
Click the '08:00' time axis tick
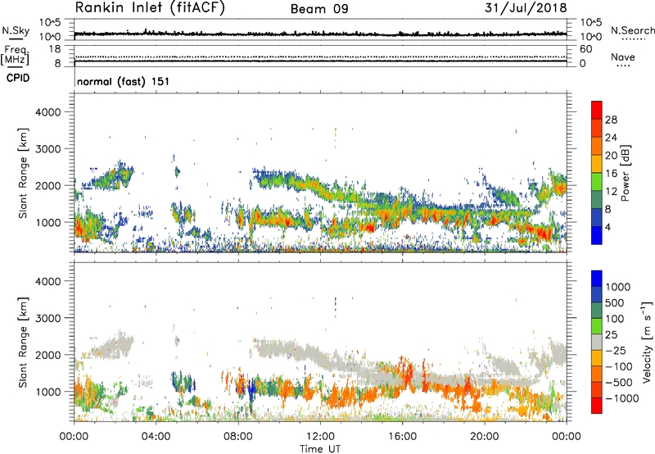coord(238,437)
